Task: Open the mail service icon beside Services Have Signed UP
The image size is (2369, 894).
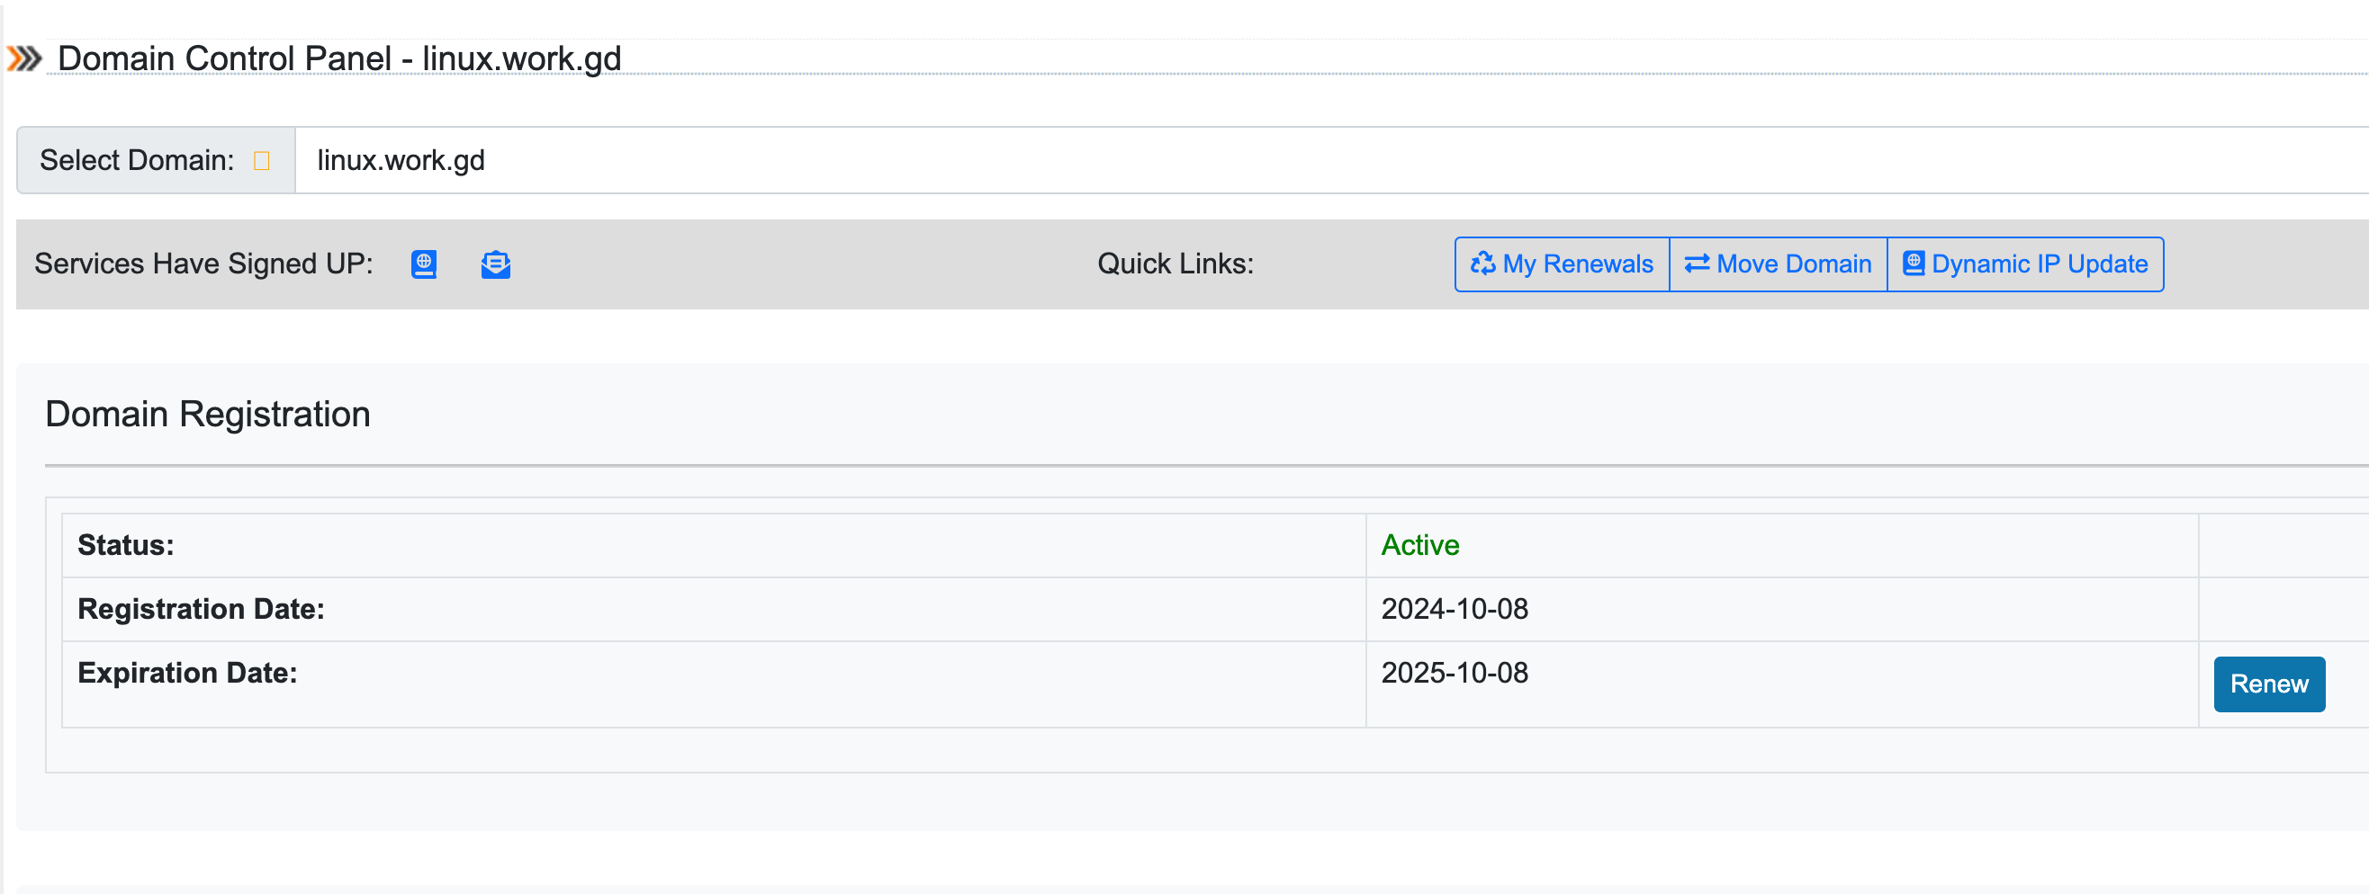Action: point(496,264)
